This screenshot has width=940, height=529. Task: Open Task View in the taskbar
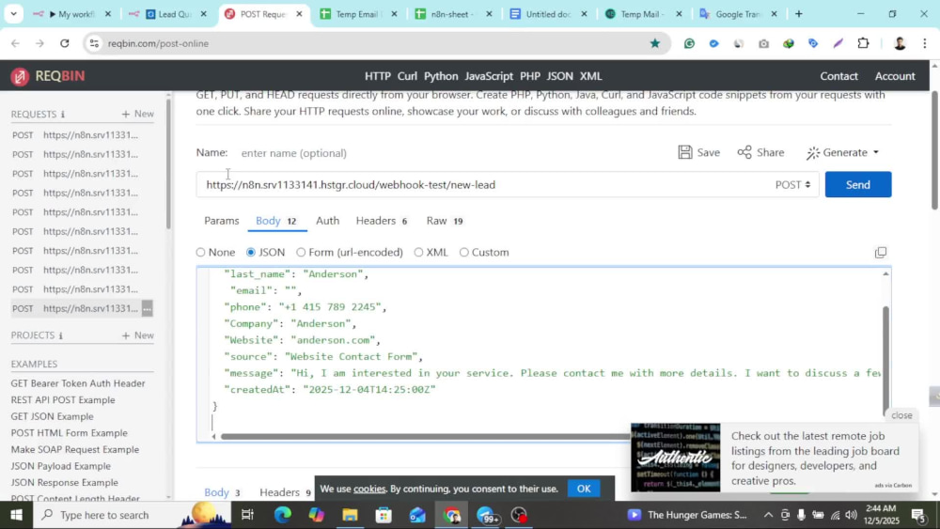[x=247, y=515]
